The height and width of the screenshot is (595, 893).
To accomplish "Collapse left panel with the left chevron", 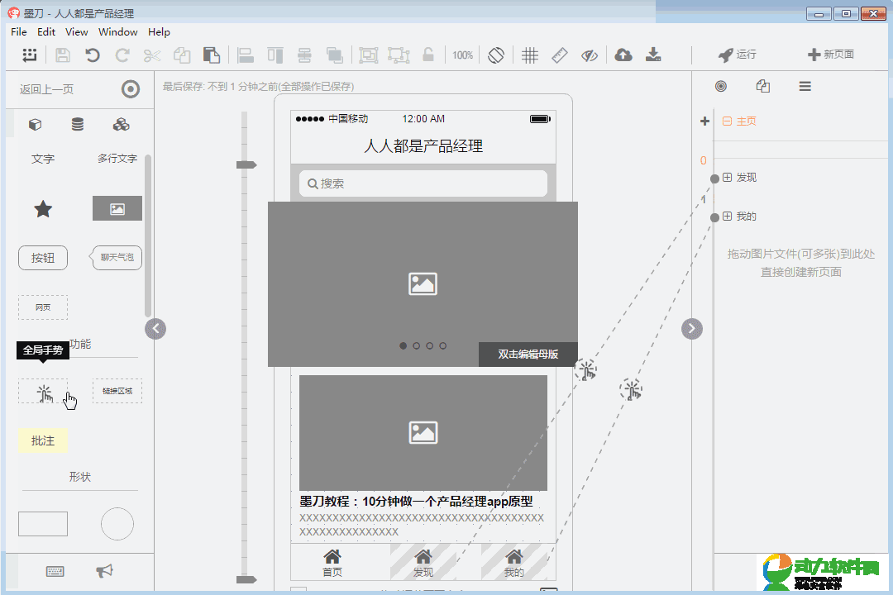I will click(155, 329).
